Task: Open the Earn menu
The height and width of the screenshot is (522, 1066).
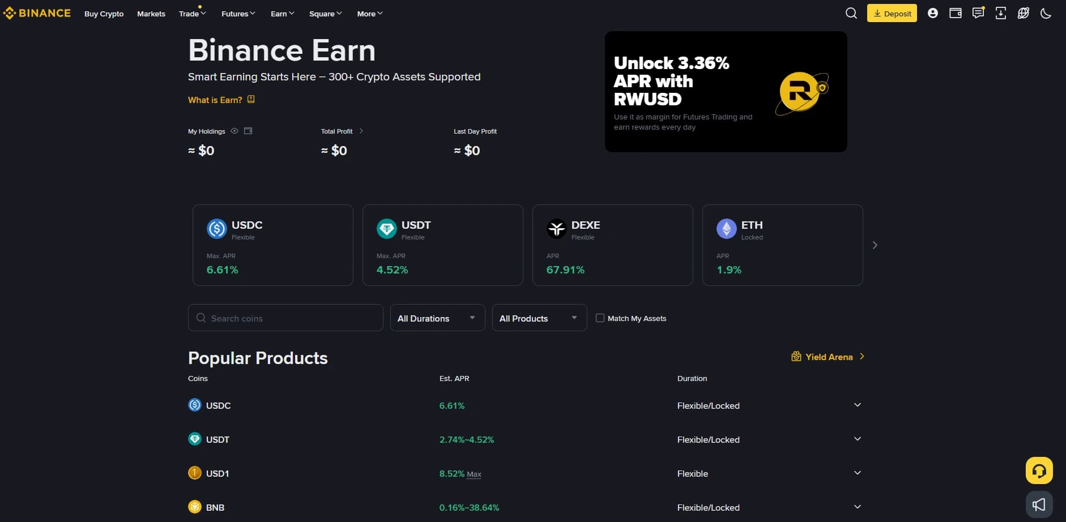Action: click(x=282, y=14)
